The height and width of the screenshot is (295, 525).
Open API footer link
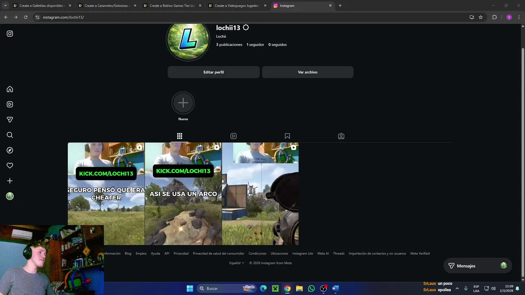point(167,254)
